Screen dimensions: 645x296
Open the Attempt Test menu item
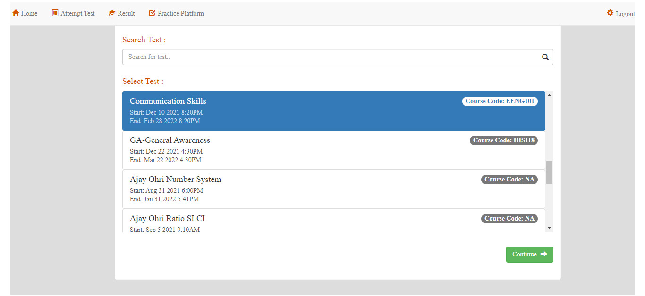(77, 13)
